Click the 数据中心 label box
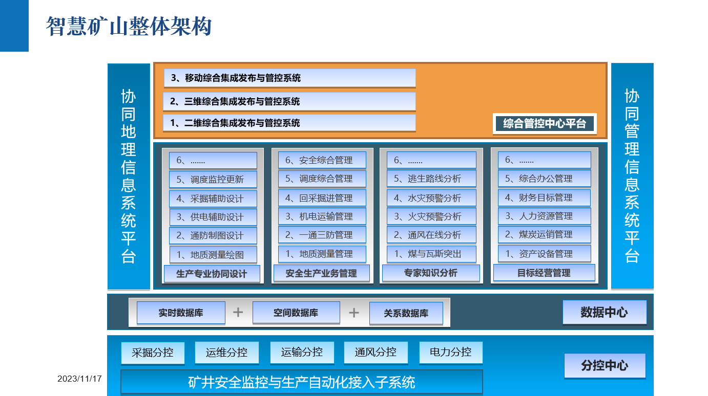708x396 pixels. click(x=605, y=312)
